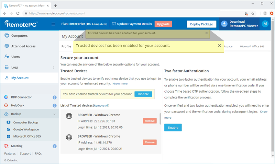This screenshot has width=275, height=164.
Task: Disable trusted devices for the account
Action: (x=143, y=94)
